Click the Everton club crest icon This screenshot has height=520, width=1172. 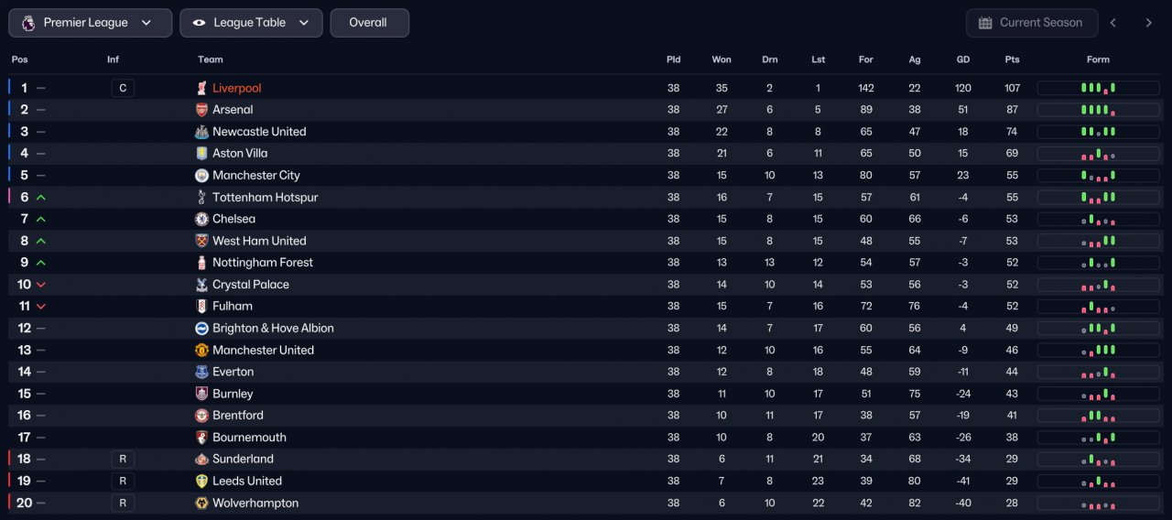[201, 372]
